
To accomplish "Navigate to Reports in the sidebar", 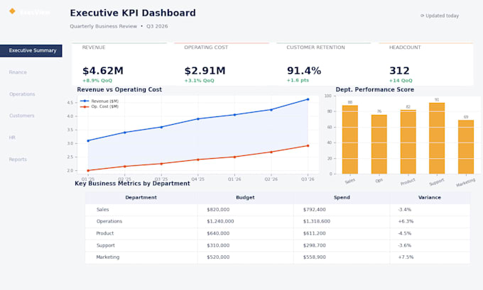I will (x=18, y=160).
